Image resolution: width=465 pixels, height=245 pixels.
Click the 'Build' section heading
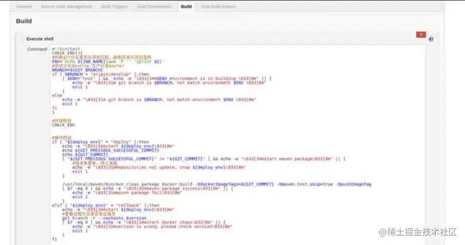pyautogui.click(x=24, y=21)
